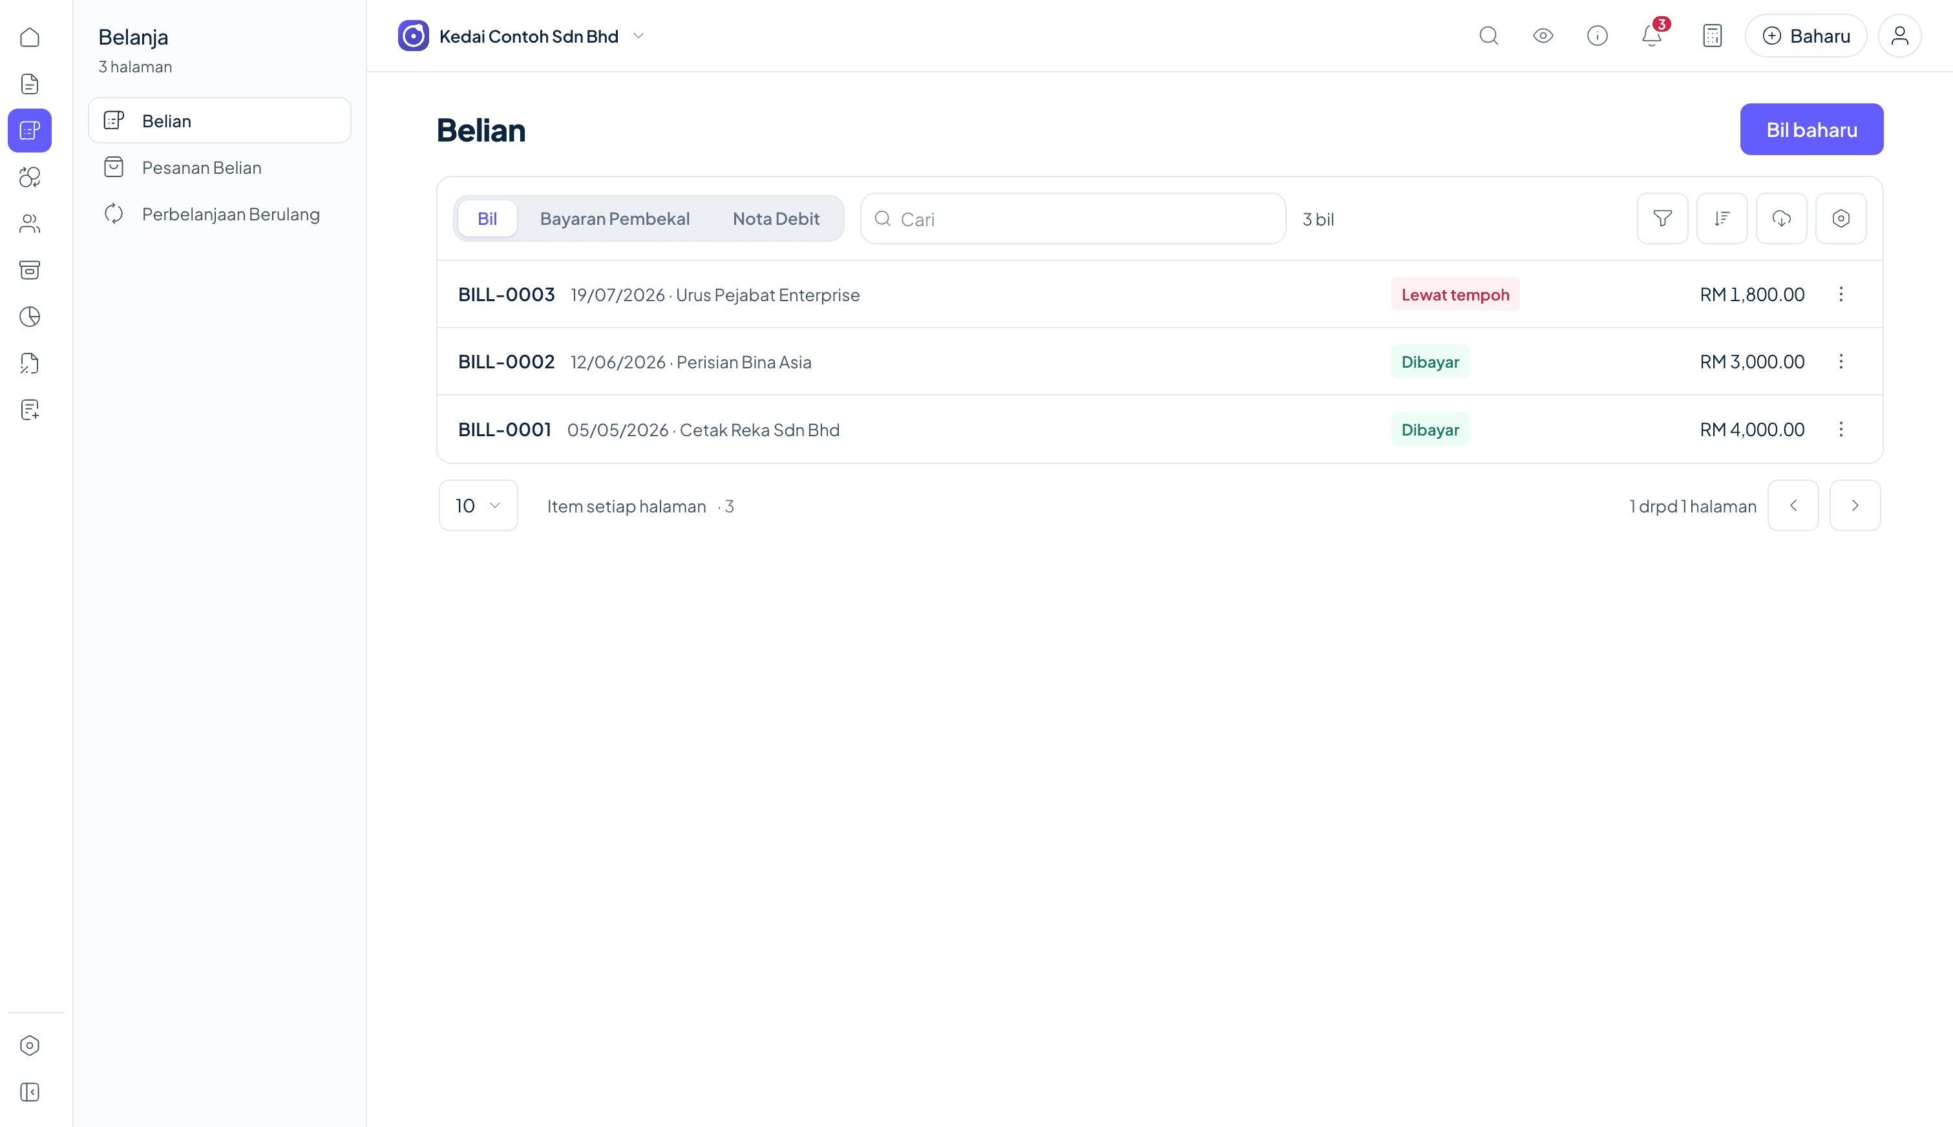This screenshot has height=1127, width=1953.
Task: Open the archive box icon in rail
Action: (x=30, y=269)
